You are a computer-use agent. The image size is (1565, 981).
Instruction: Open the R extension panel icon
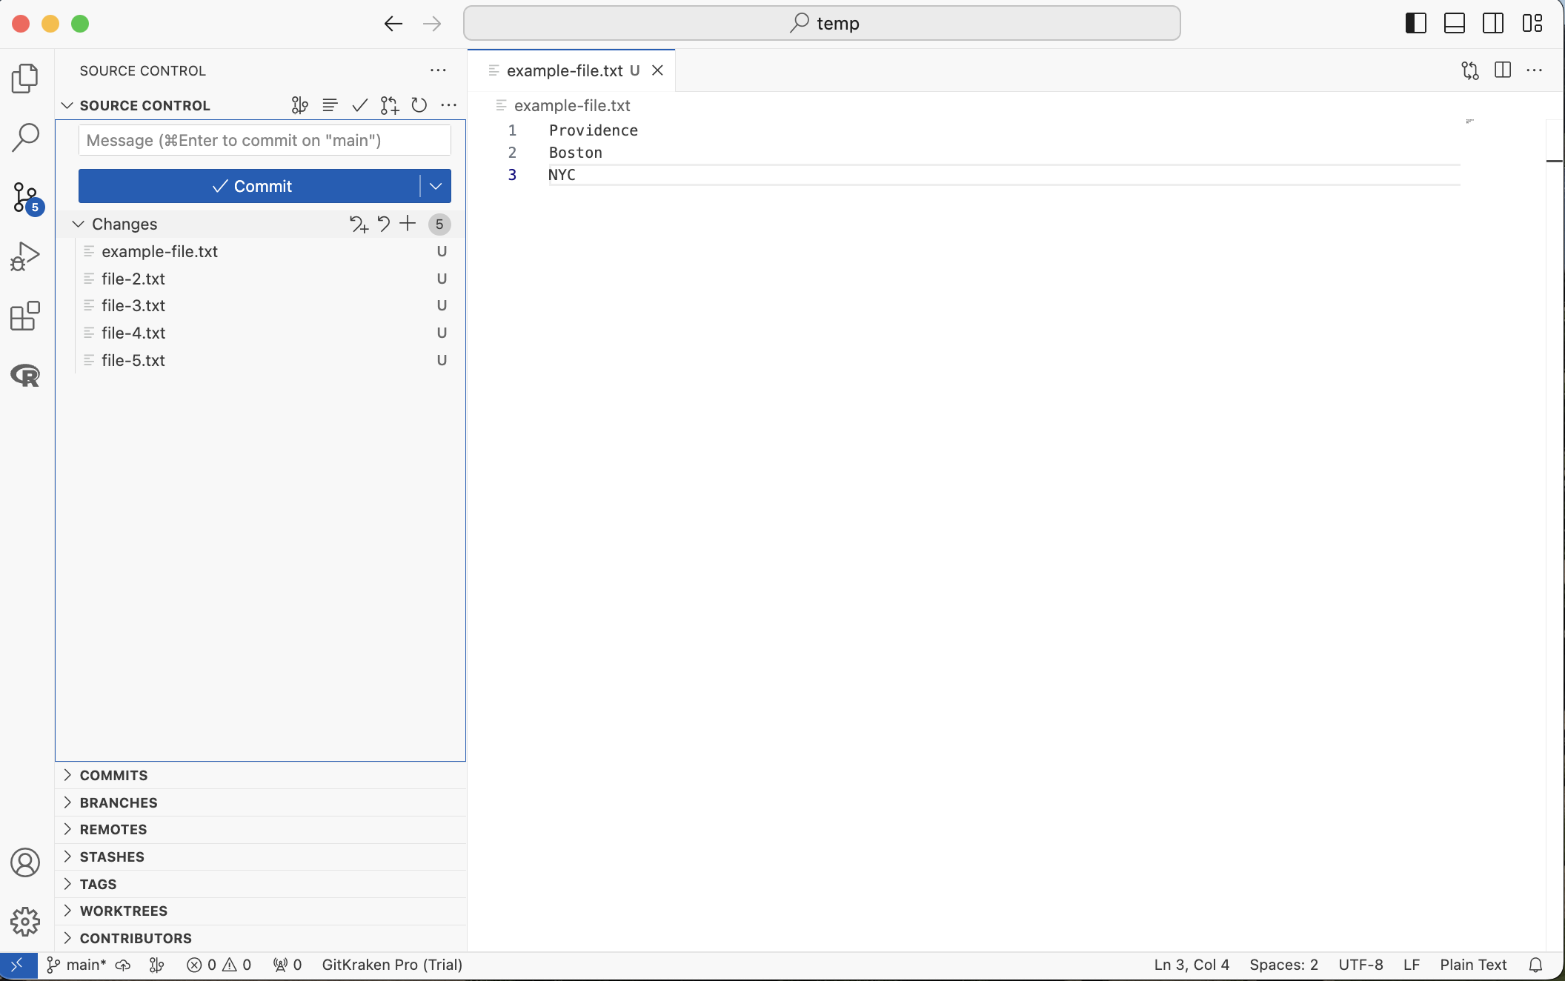point(25,376)
